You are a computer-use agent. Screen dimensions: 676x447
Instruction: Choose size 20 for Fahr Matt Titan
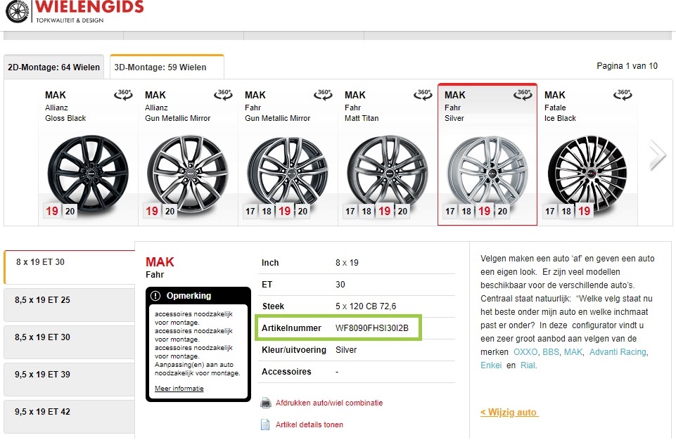[x=402, y=211]
